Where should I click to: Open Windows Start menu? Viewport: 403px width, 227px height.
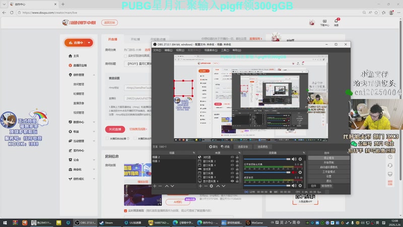[x=5, y=222]
